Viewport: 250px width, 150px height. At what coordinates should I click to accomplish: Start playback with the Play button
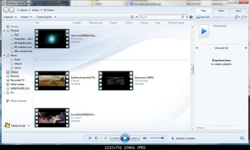125,138
